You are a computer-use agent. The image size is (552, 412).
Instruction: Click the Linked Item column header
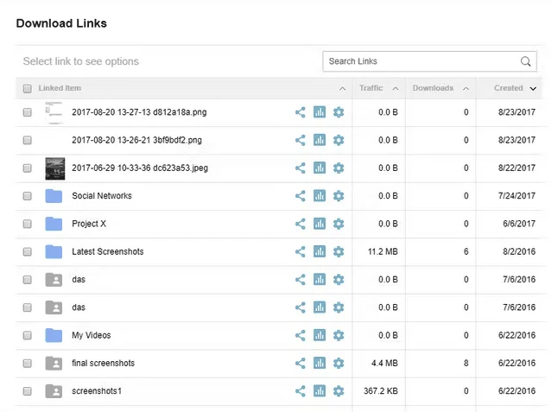point(60,88)
